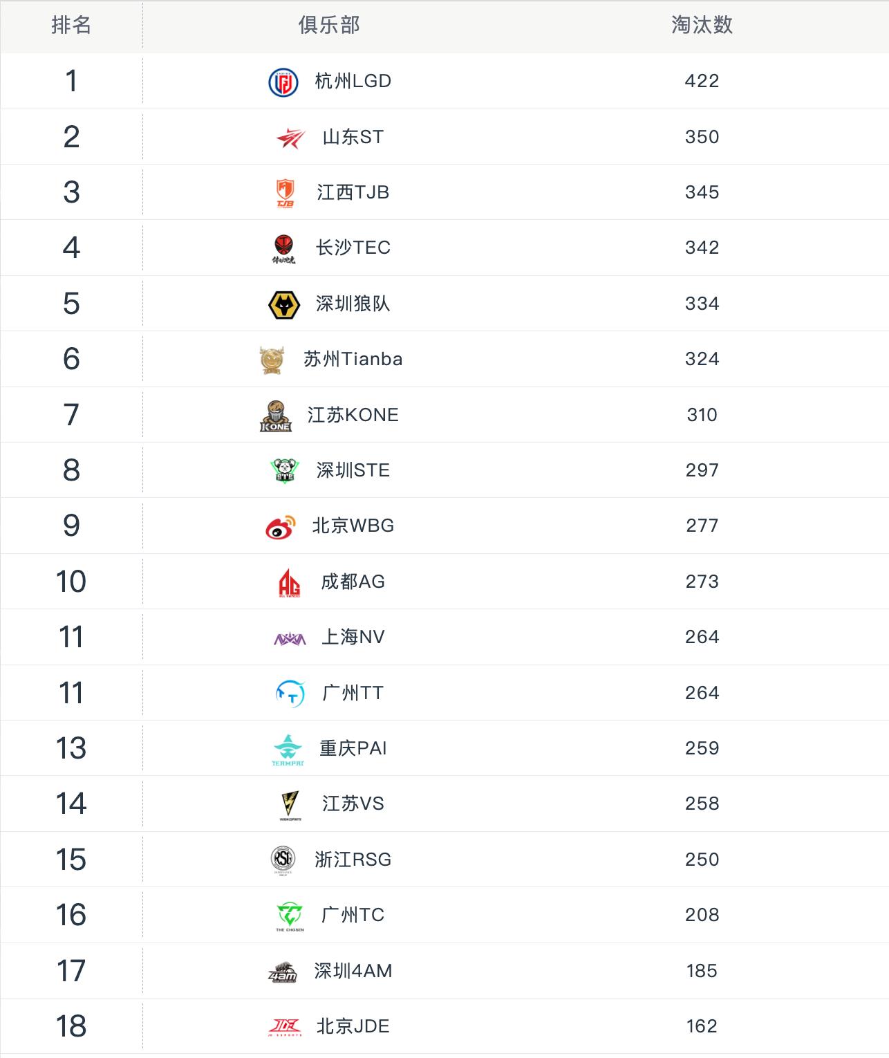Click the 山东ST team logo
The width and height of the screenshot is (889, 1058).
pyautogui.click(x=290, y=138)
